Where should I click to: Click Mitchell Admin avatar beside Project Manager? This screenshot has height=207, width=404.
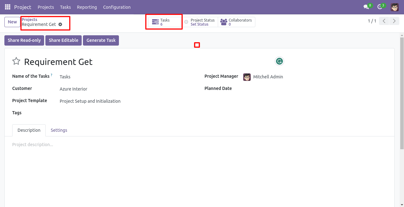coord(247,77)
